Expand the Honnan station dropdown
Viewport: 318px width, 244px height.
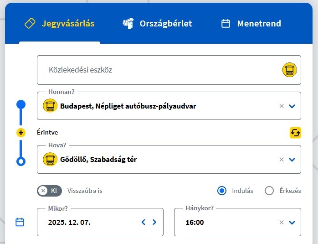click(292, 106)
